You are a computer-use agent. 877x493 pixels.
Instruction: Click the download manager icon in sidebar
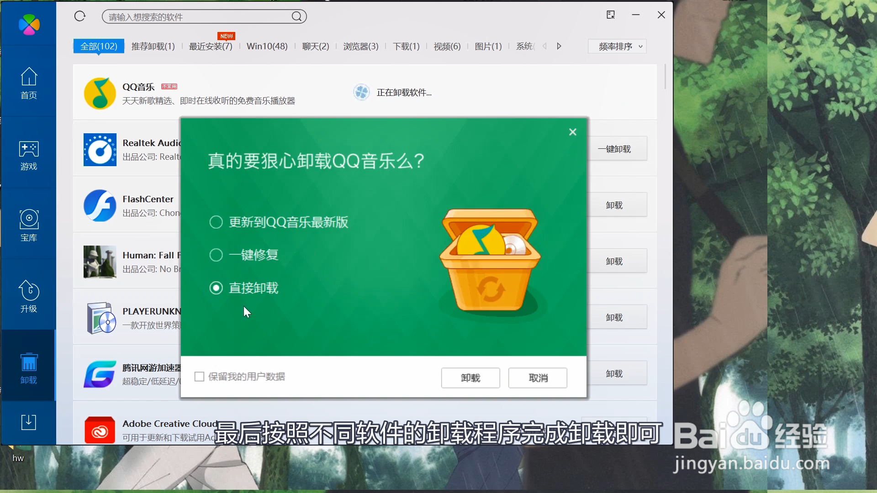click(29, 422)
